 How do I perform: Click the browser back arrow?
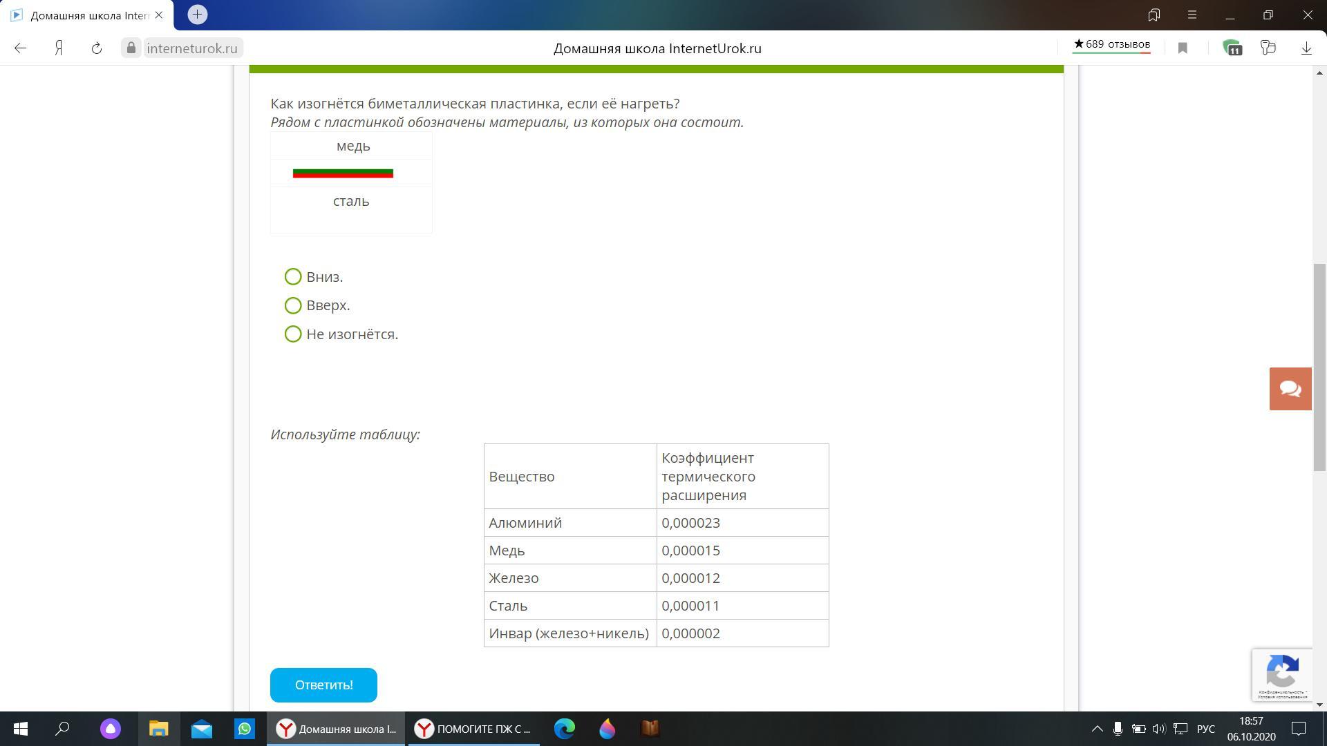click(x=20, y=48)
